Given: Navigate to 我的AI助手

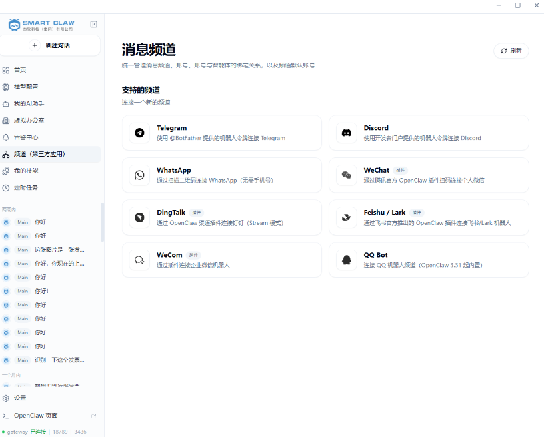Looking at the screenshot, I should [29, 103].
